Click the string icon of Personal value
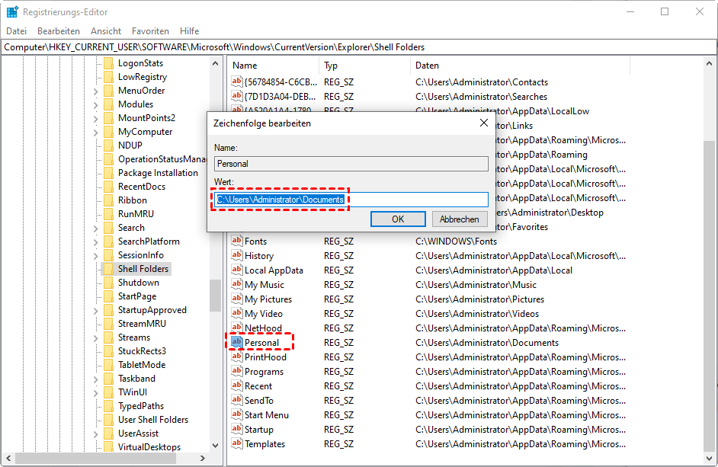This screenshot has width=718, height=467. tap(237, 343)
